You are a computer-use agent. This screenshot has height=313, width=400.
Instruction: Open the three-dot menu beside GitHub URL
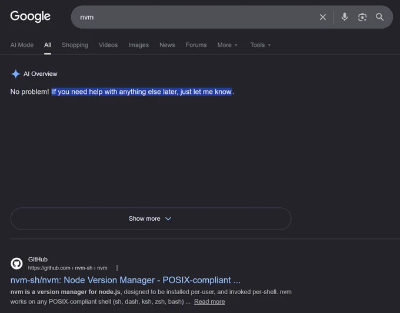117,268
